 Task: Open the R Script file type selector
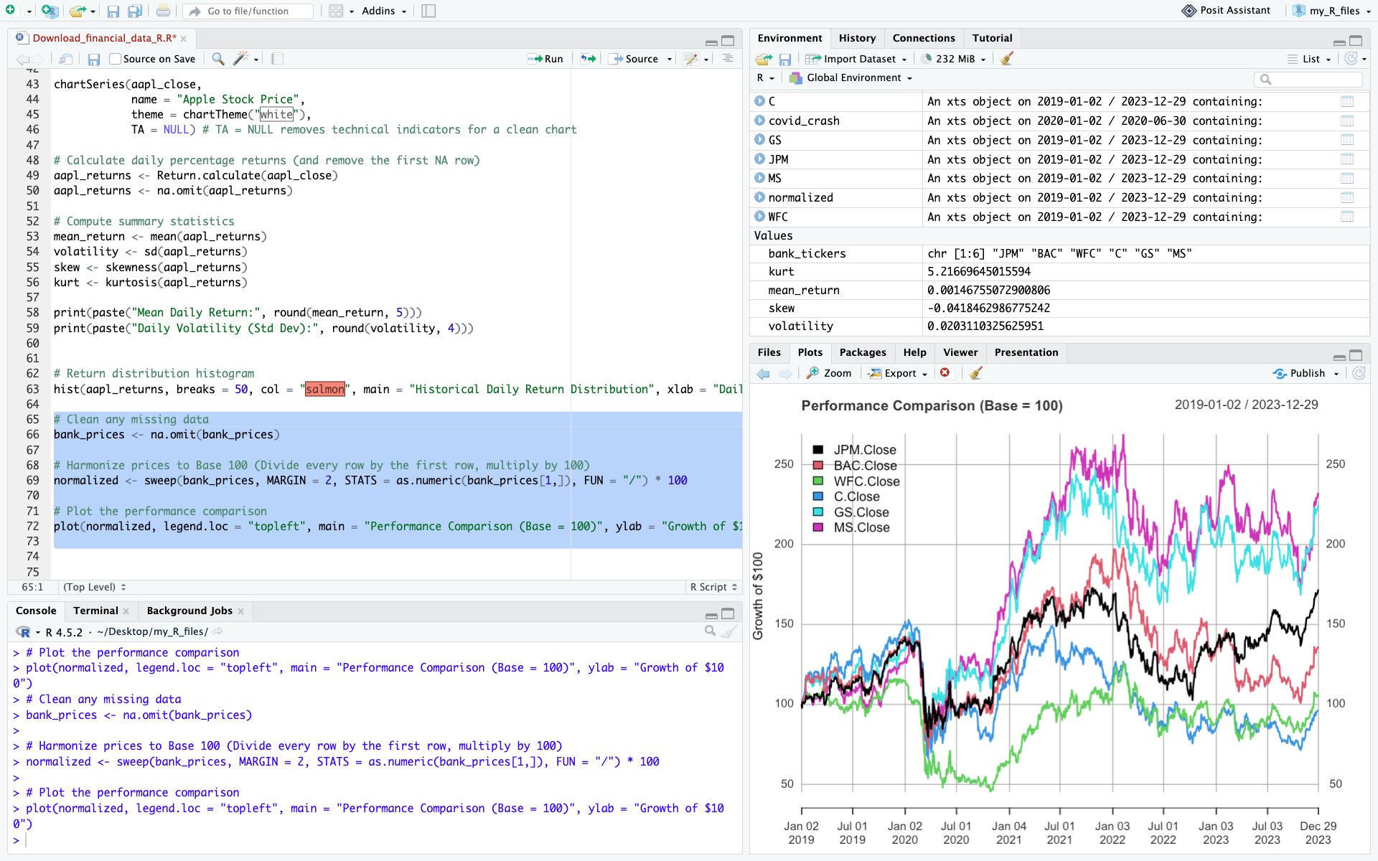pyautogui.click(x=713, y=587)
